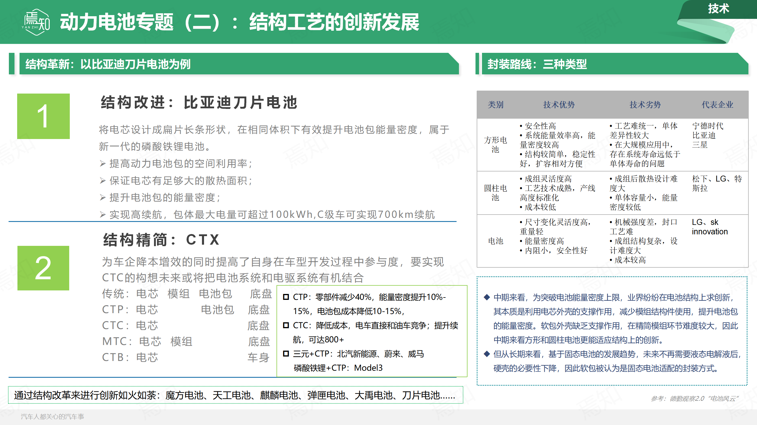Click the CTP row label at left
757x425 pixels.
[116, 310]
